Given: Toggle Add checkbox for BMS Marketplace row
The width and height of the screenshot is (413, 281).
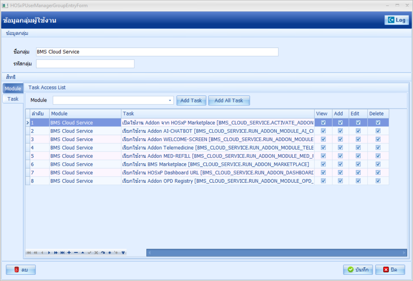Looking at the screenshot, I should coord(340,164).
